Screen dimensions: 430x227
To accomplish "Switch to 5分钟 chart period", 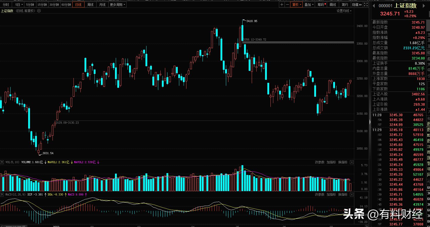I will pyautogui.click(x=30, y=5).
